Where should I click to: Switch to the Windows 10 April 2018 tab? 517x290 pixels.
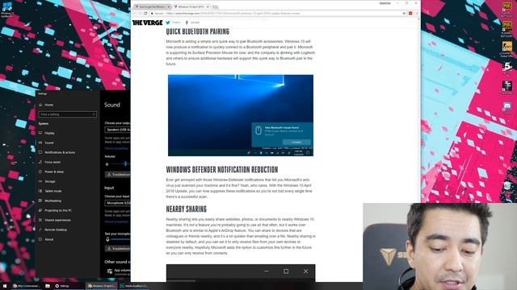point(191,6)
